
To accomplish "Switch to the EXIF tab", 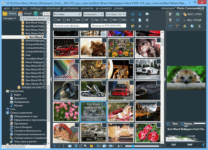I will [x=174, y=145].
